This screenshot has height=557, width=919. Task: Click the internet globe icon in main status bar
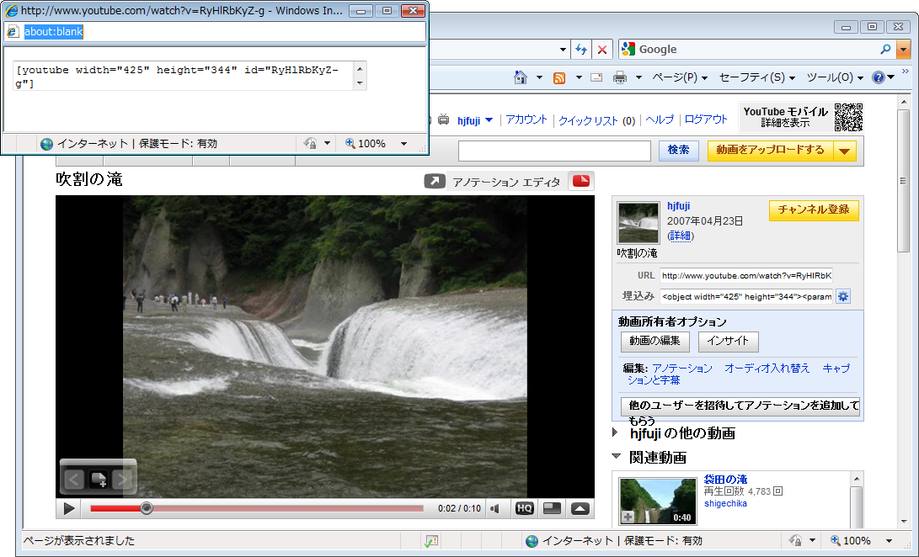tap(532, 541)
